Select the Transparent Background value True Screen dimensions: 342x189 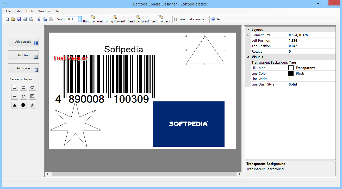point(312,62)
